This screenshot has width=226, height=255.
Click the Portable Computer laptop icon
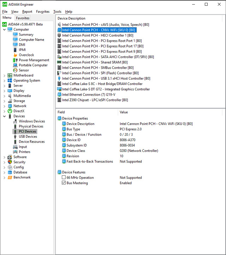[x=15, y=65]
